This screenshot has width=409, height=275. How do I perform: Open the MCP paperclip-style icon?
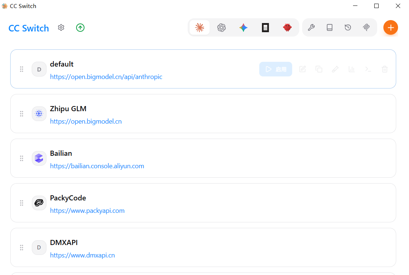(366, 27)
